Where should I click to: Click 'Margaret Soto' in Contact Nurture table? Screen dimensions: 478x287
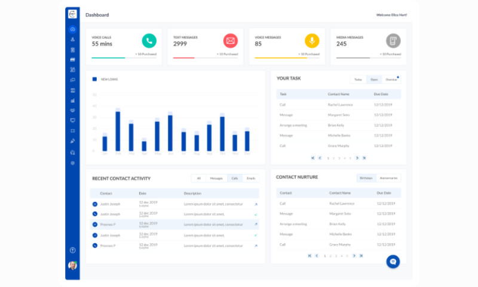tap(340, 214)
